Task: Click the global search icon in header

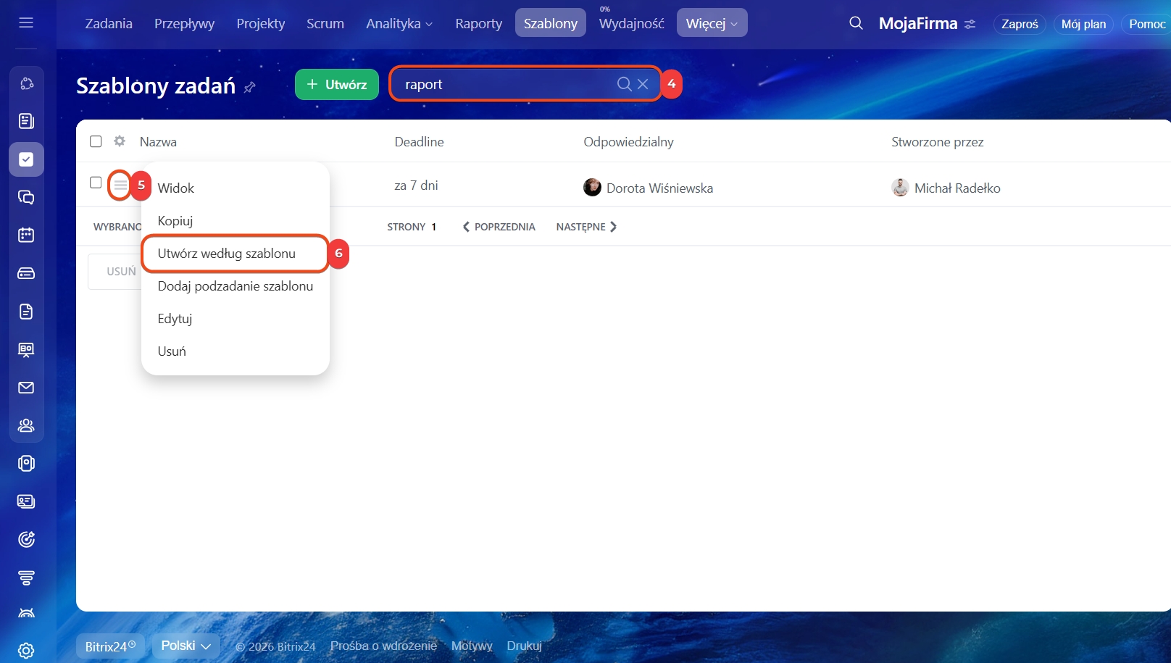Action: 856,23
